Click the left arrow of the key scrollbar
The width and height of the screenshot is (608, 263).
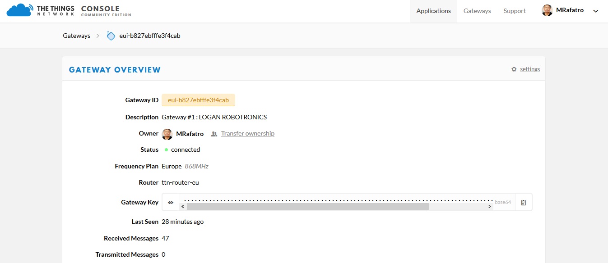pyautogui.click(x=183, y=207)
